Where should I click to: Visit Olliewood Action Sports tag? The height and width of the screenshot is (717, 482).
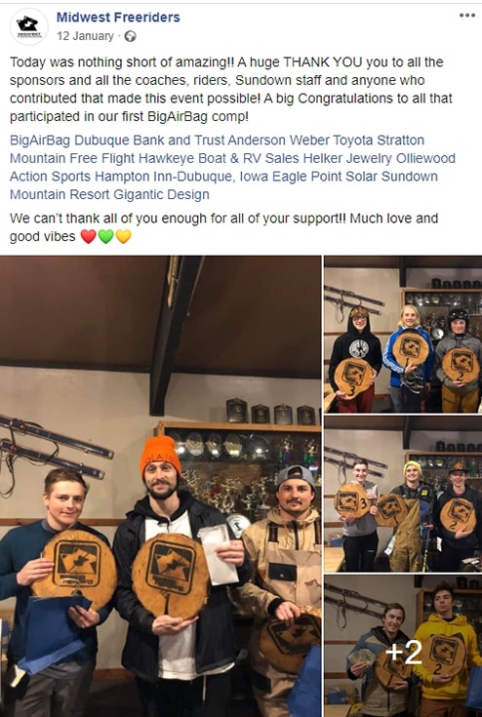point(232,168)
